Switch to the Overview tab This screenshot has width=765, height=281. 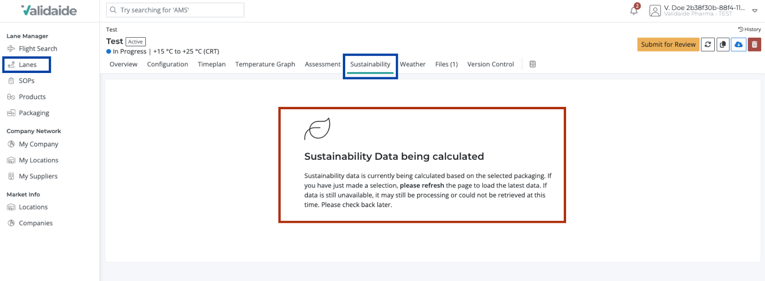click(x=123, y=64)
